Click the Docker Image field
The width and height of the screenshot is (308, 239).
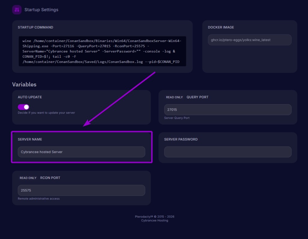250,40
